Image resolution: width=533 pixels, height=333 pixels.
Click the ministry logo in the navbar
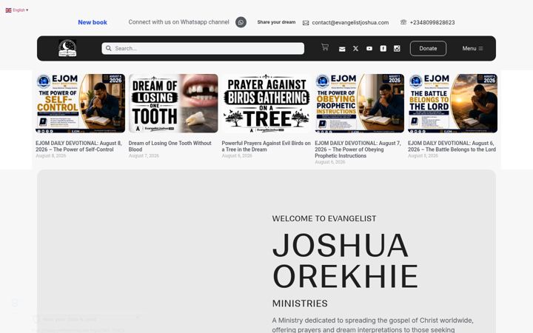pyautogui.click(x=67, y=48)
